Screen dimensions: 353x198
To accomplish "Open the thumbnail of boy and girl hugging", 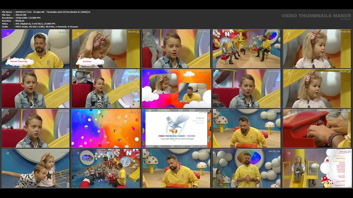I will coord(36,168).
